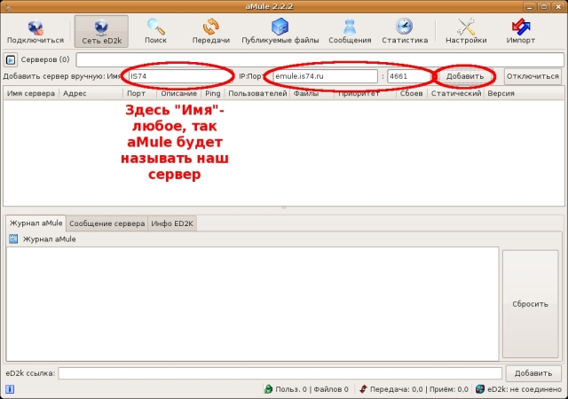Click the small Серверов list icon
Image resolution: width=568 pixels, height=399 pixels.
click(x=12, y=60)
